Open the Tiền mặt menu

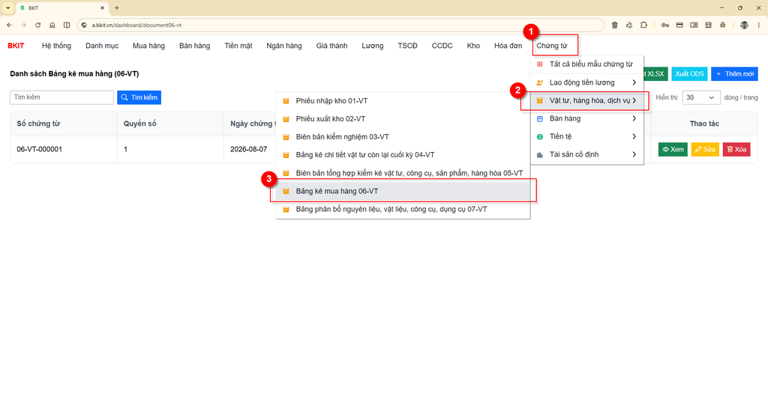coord(238,46)
